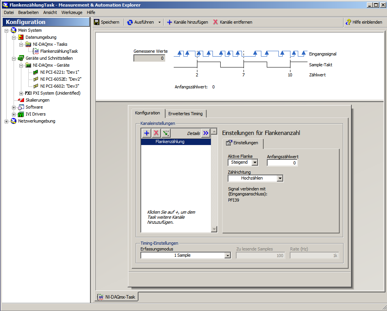
Task: Open the Ansicht menu
Action: (x=50, y=12)
